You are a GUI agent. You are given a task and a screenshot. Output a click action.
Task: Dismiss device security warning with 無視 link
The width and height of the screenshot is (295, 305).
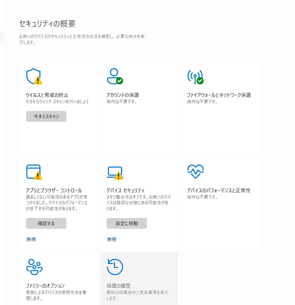coord(112,239)
